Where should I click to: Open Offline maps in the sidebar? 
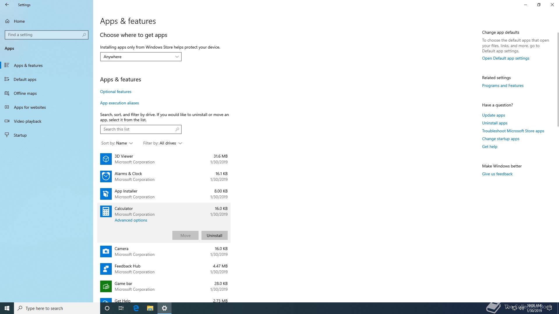[x=47, y=93]
